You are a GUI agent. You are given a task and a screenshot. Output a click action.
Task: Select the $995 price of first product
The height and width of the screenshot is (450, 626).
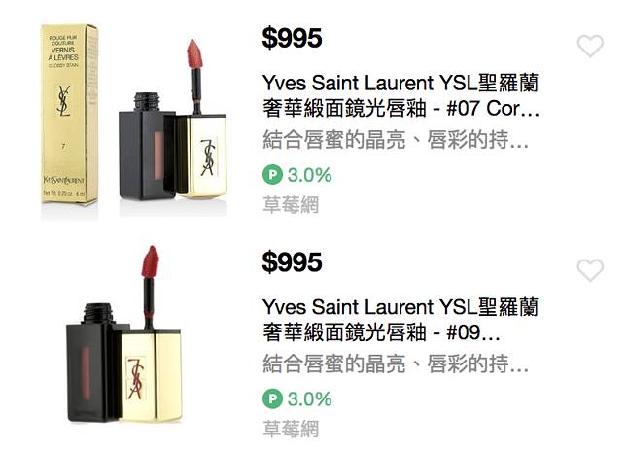(x=292, y=38)
